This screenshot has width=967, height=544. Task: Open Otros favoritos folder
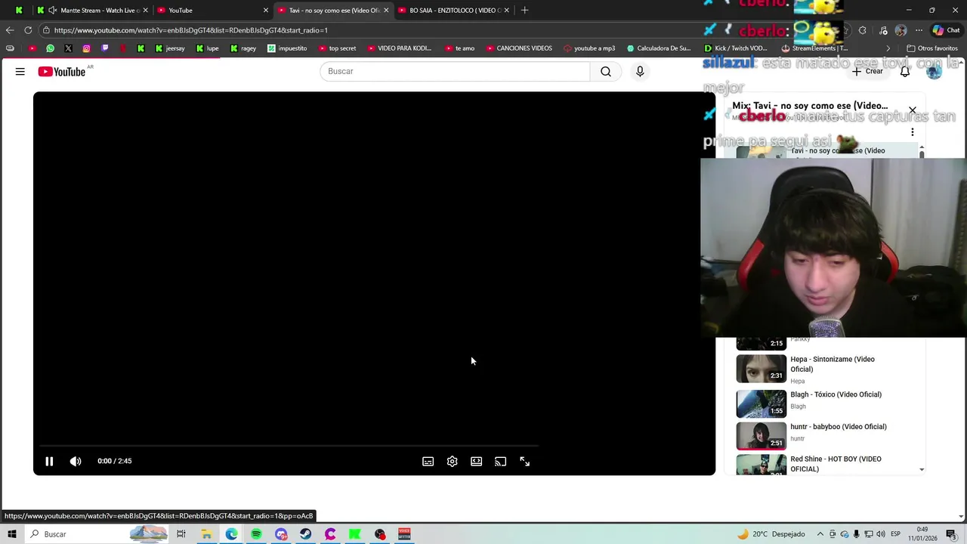pos(932,48)
